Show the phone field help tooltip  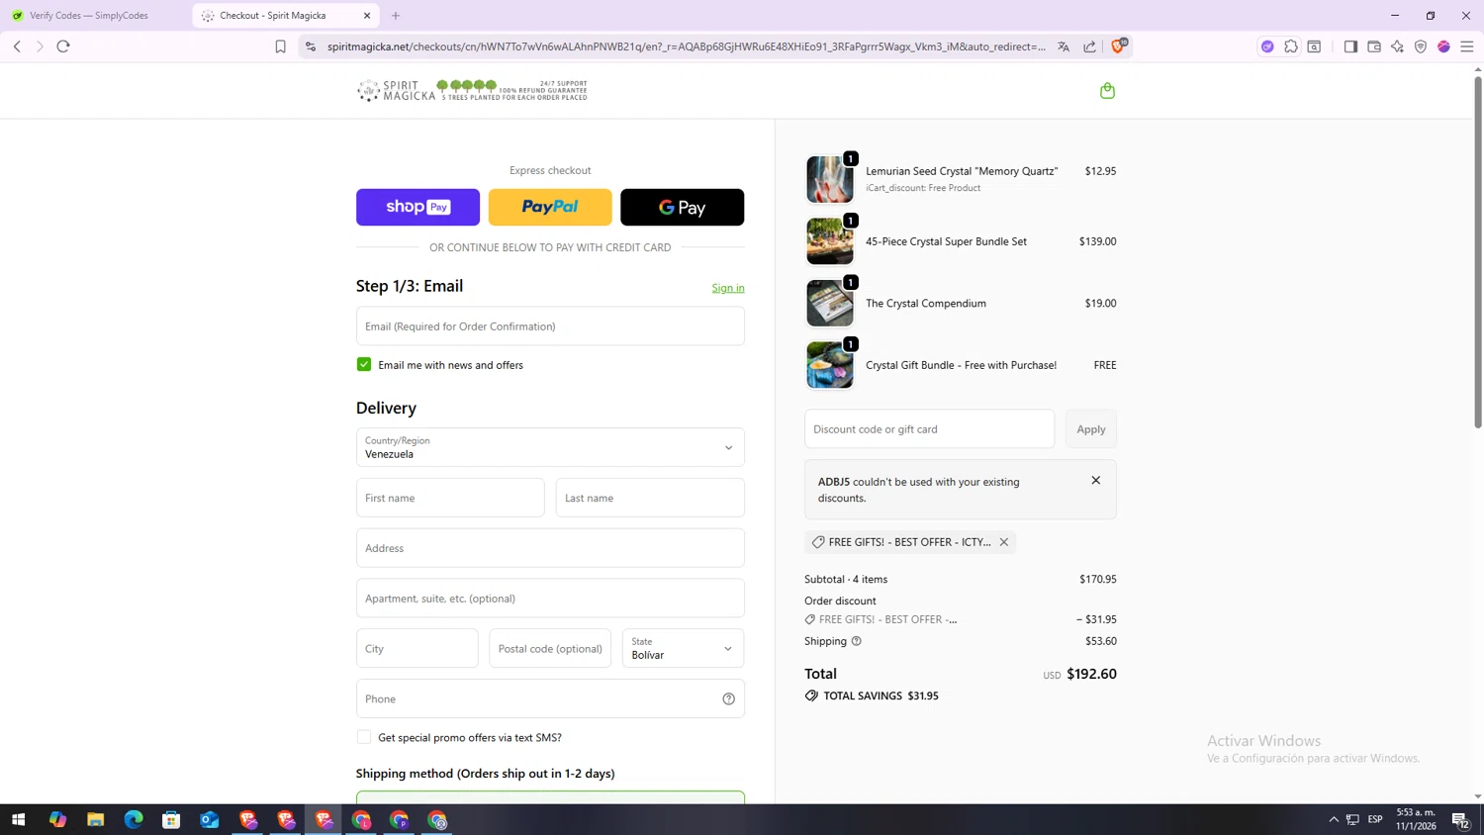point(728,698)
